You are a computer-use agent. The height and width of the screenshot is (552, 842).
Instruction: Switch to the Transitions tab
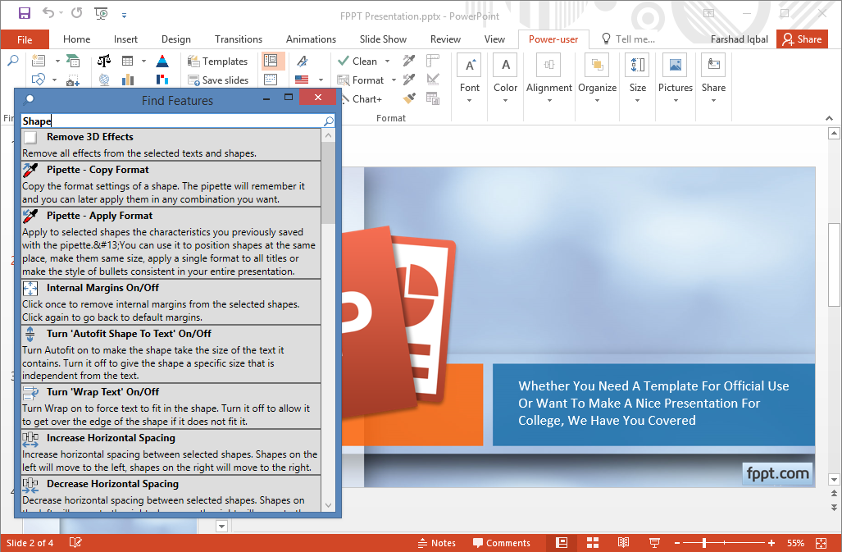[x=238, y=39]
